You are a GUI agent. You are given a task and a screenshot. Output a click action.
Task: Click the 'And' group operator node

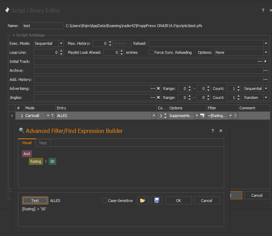pos(27,154)
